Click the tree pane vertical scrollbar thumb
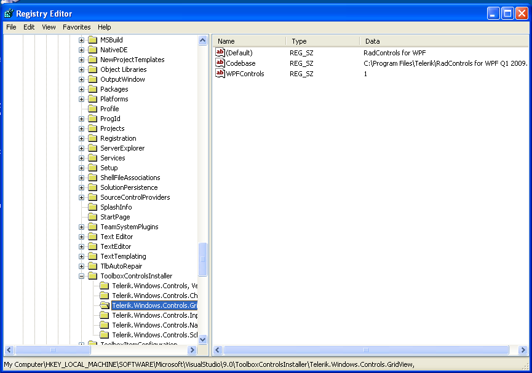 coord(202,259)
